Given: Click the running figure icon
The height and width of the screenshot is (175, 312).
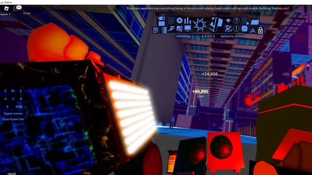Looking at the screenshot, I should click(171, 29).
